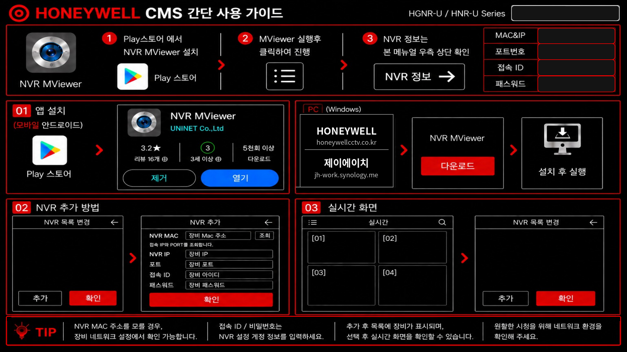
Task: Click the NVR MViewer app icon at top left
Action: (51, 52)
